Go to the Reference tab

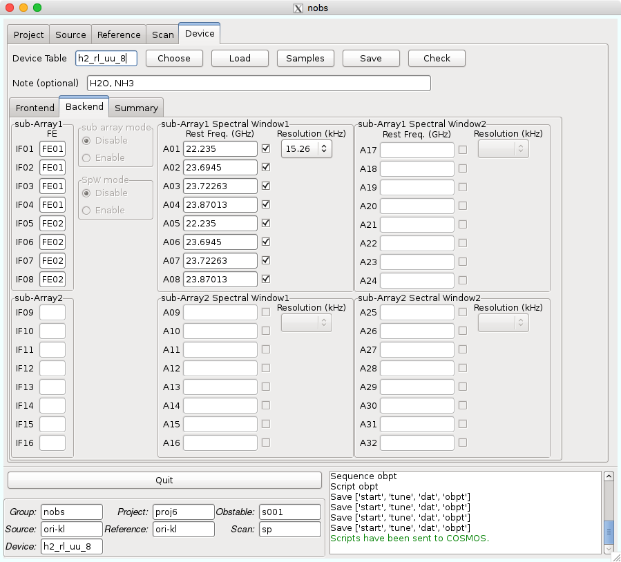tap(119, 35)
